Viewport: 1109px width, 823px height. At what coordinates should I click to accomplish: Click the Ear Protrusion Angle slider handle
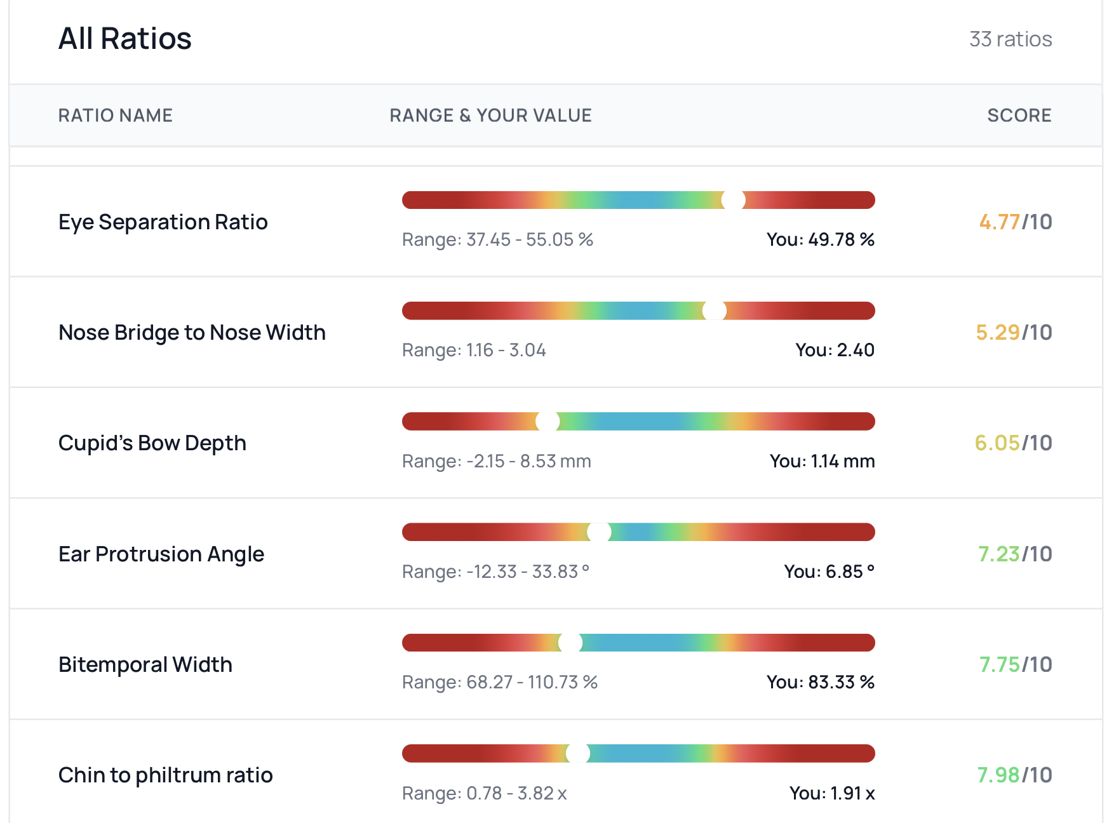(x=599, y=532)
